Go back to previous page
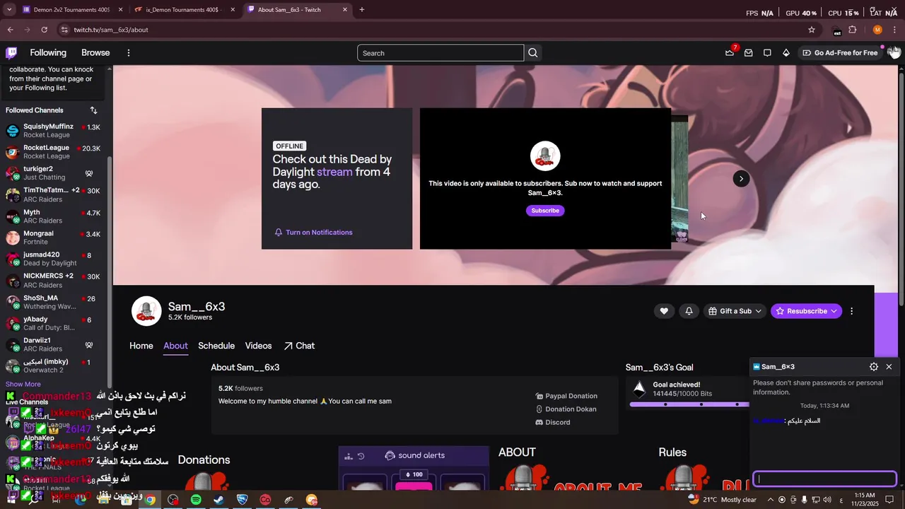The width and height of the screenshot is (905, 509). (x=10, y=30)
